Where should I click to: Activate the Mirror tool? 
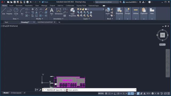point(37,13)
